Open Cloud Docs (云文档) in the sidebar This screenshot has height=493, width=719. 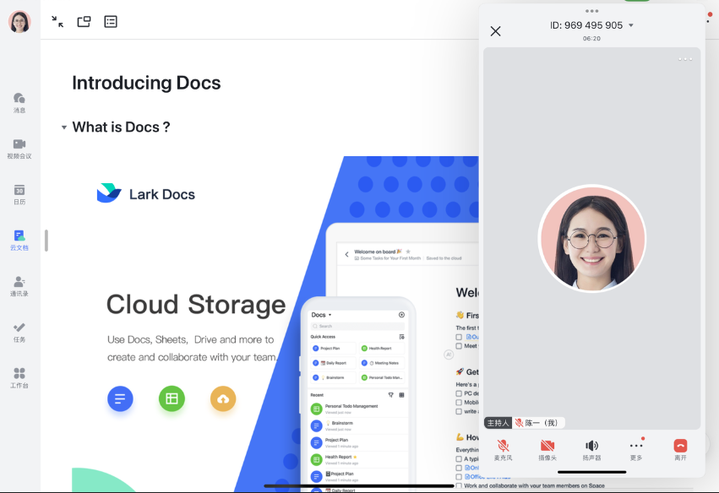[x=19, y=240]
